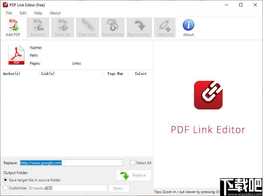Image resolution: width=263 pixels, height=196 pixels.
Task: Click the red chain logo in preview pane
Action: tap(208, 95)
